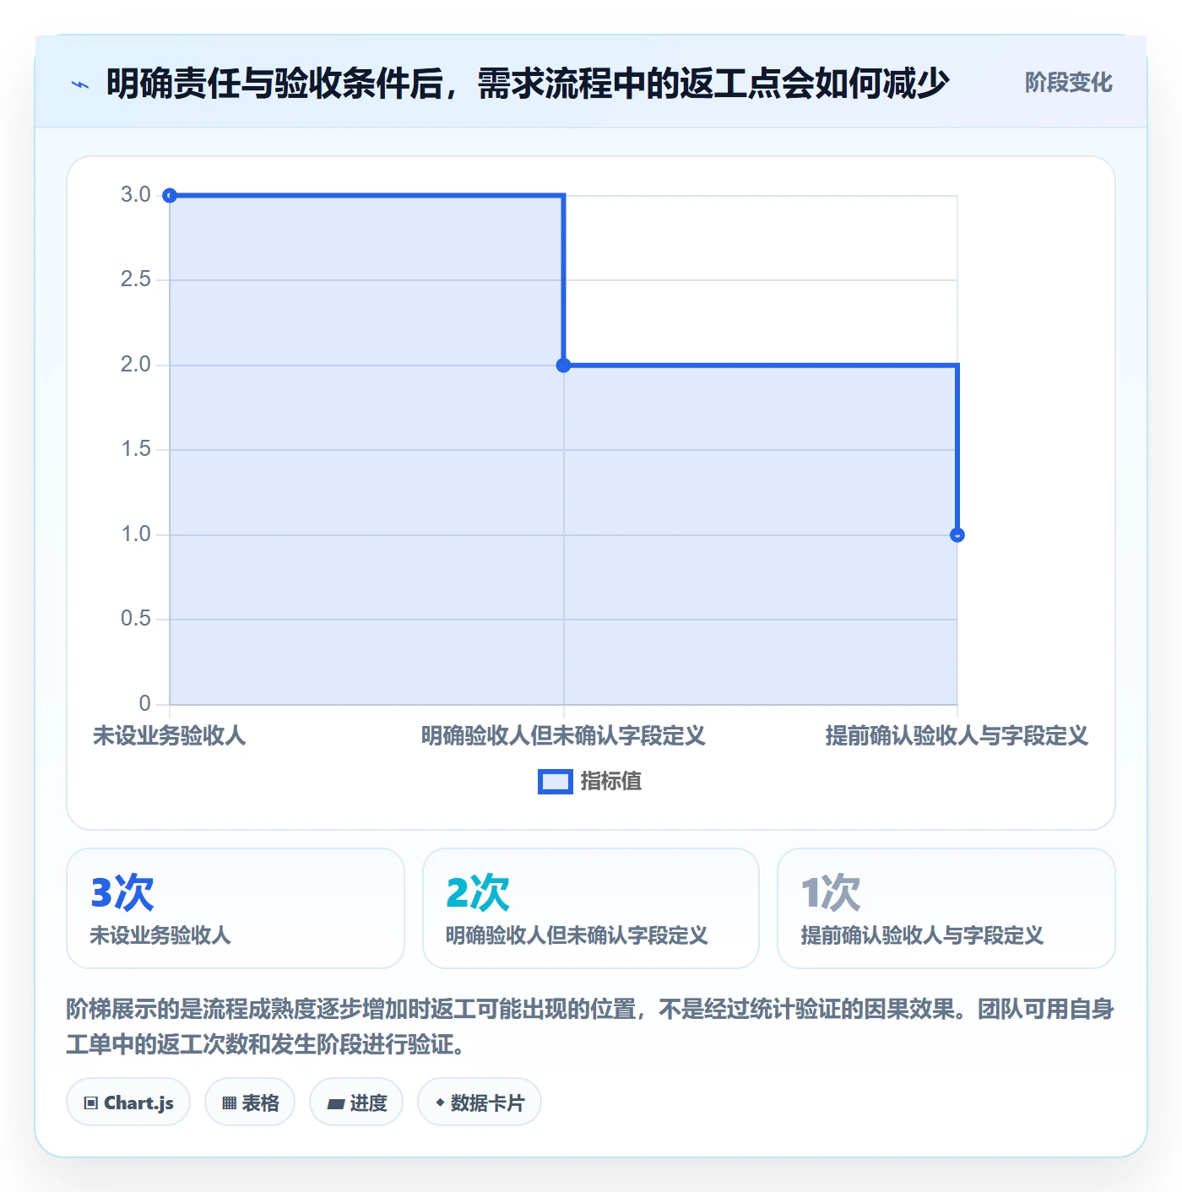Viewport: 1182px width, 1192px height.
Task: Select the 数据卡片 tag chip
Action: 480,1103
